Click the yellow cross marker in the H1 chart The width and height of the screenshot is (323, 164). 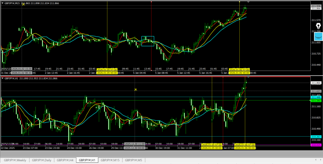[x=135, y=90]
